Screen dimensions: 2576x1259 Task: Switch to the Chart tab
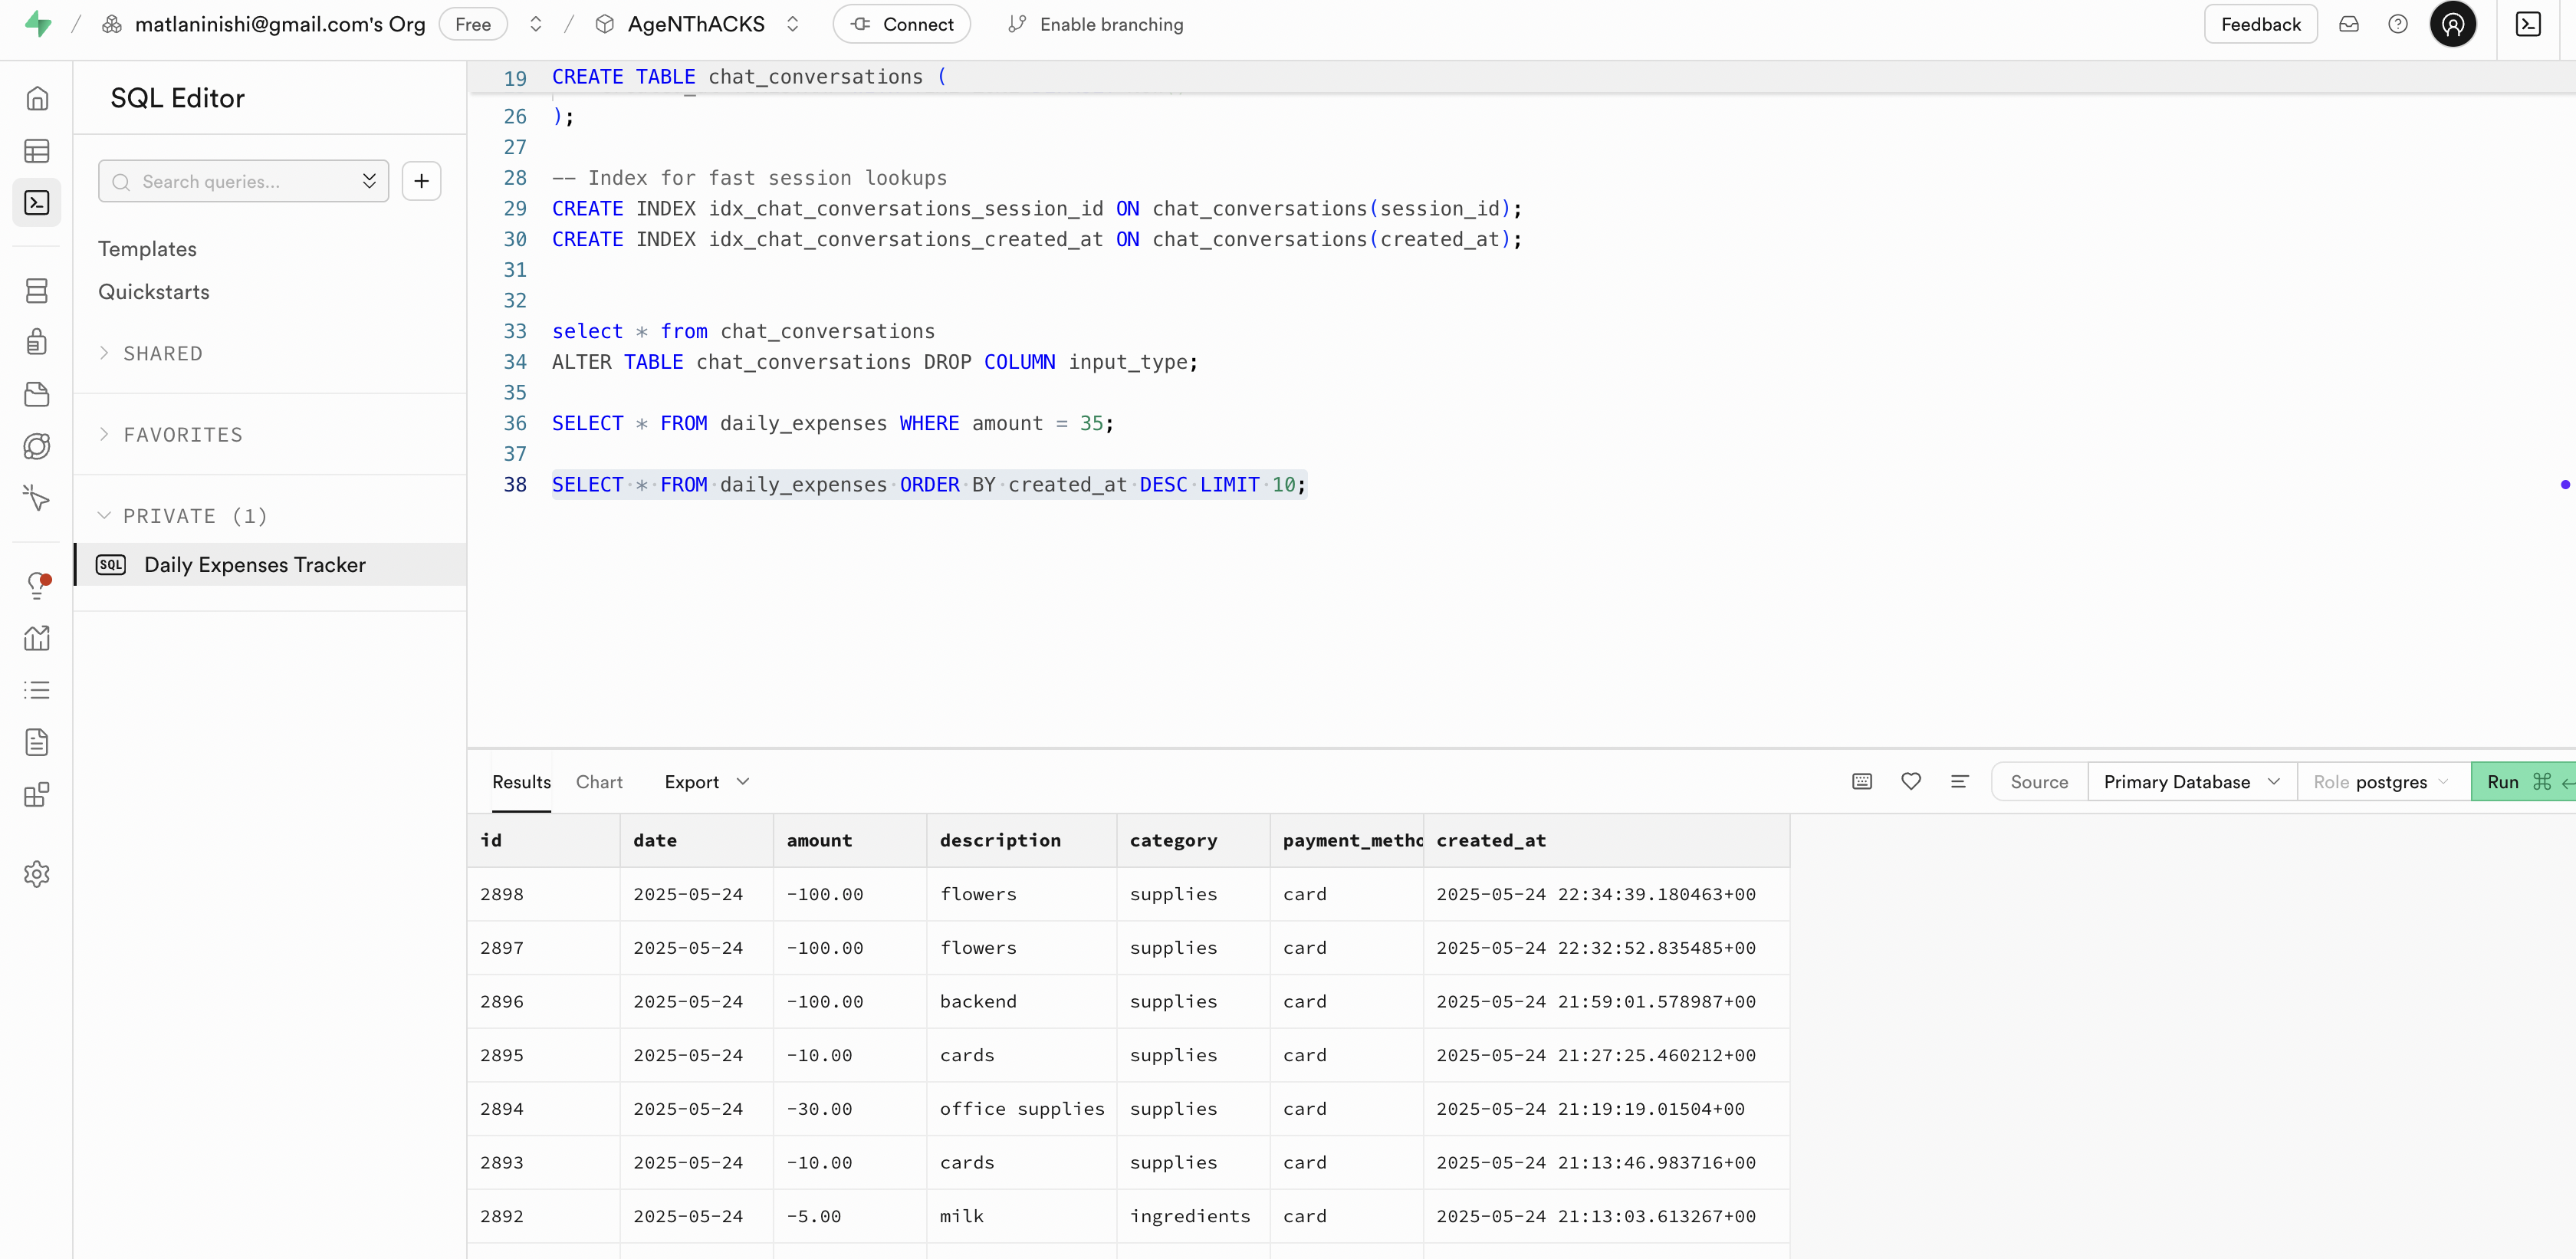599,782
